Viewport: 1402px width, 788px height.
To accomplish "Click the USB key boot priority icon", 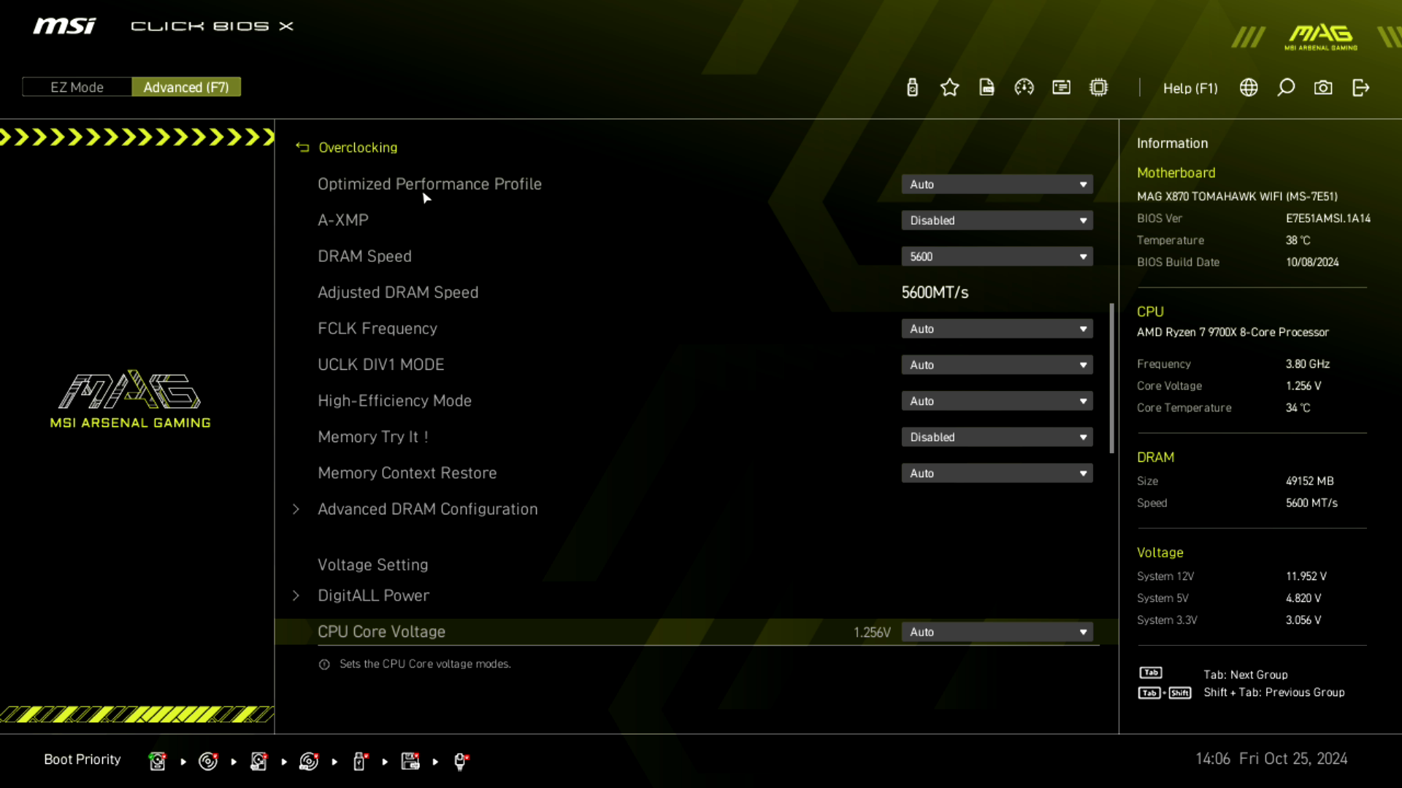I will click(x=359, y=761).
